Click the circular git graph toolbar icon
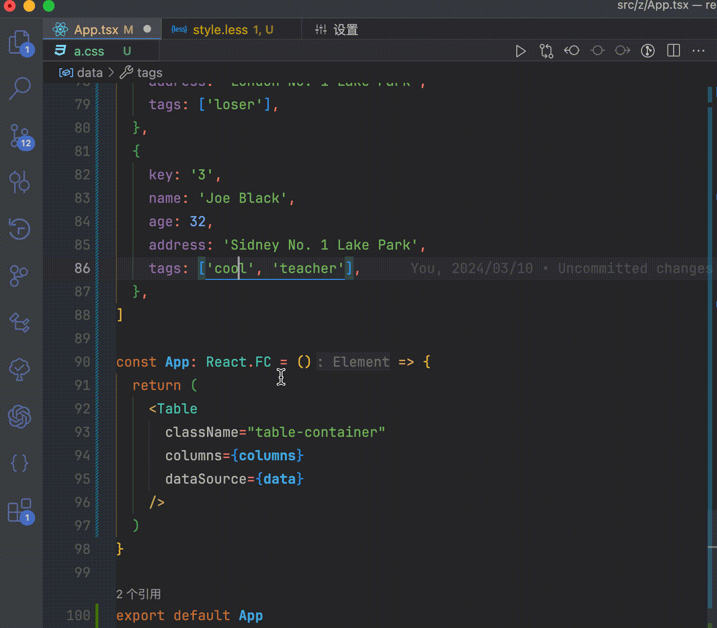 coord(648,51)
